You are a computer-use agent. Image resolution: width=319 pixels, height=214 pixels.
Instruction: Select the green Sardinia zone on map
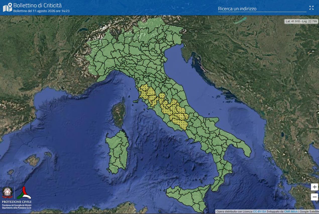tap(117, 152)
